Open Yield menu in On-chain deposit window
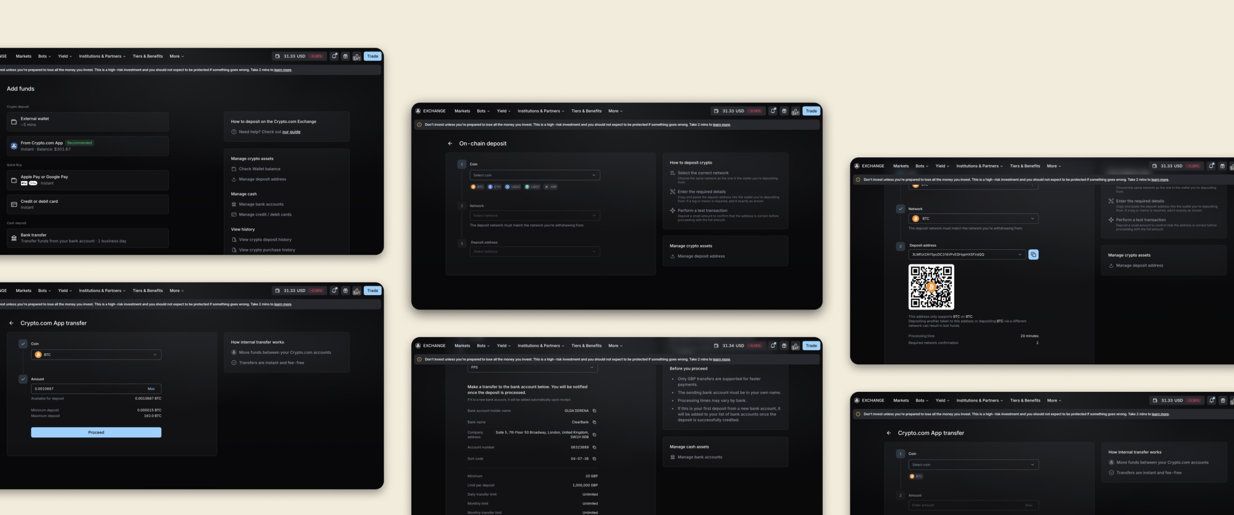The height and width of the screenshot is (515, 1234). click(504, 111)
